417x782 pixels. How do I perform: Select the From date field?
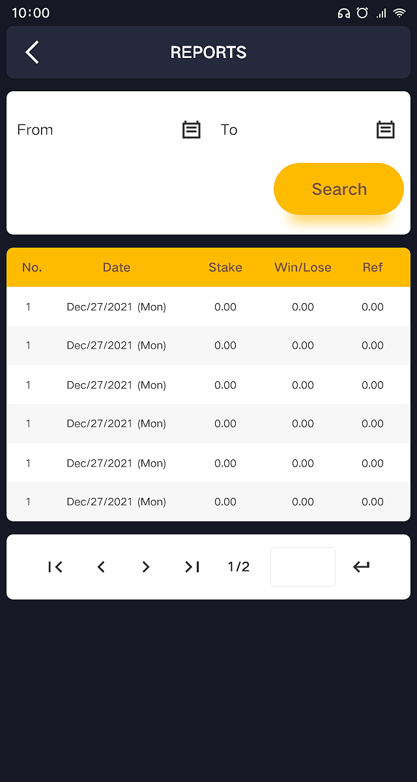click(98, 130)
